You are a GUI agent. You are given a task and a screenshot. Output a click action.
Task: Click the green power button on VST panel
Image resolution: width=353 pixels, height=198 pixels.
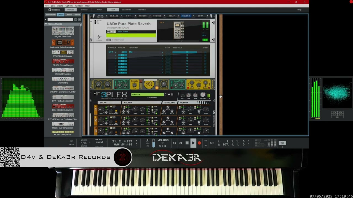click(205, 40)
